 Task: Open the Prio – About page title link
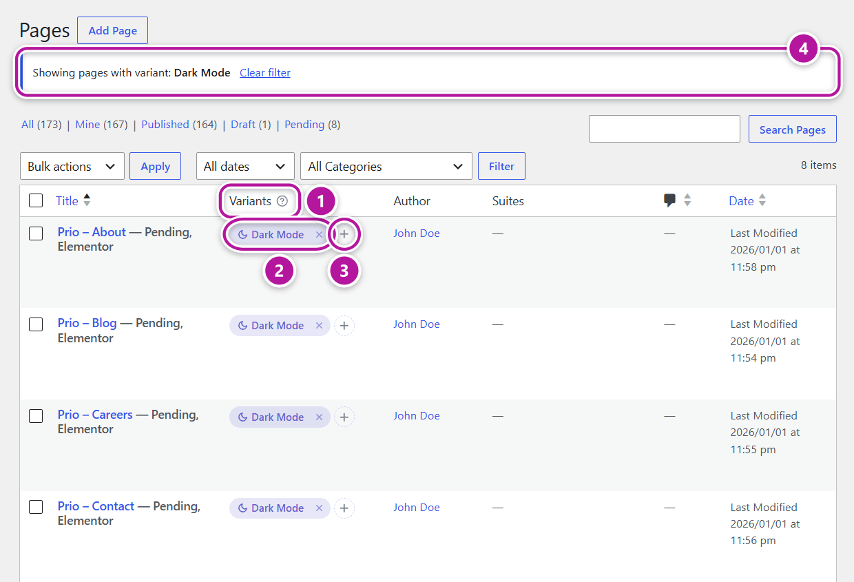tap(92, 232)
